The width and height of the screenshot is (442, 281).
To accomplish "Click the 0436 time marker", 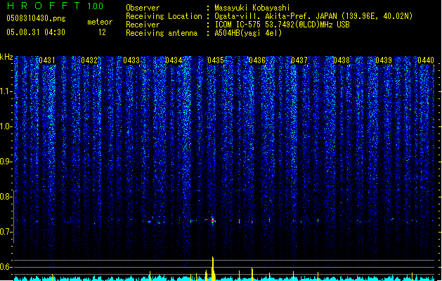I will [x=257, y=60].
